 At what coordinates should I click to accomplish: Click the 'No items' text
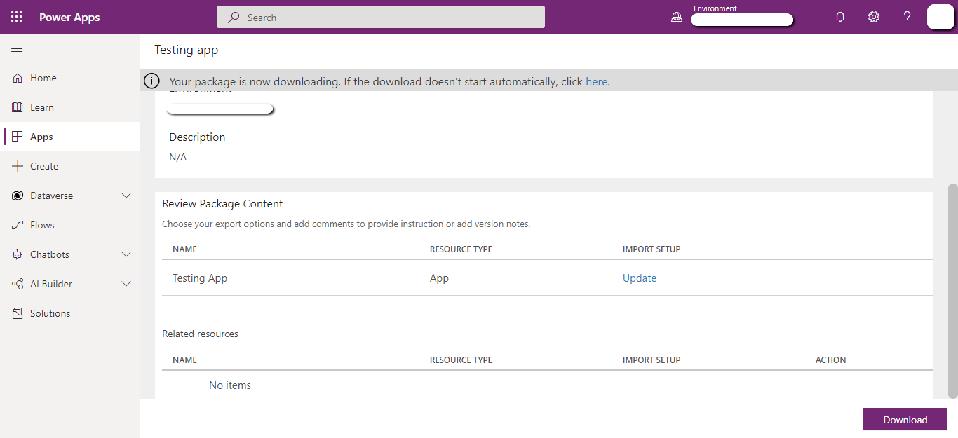[230, 385]
